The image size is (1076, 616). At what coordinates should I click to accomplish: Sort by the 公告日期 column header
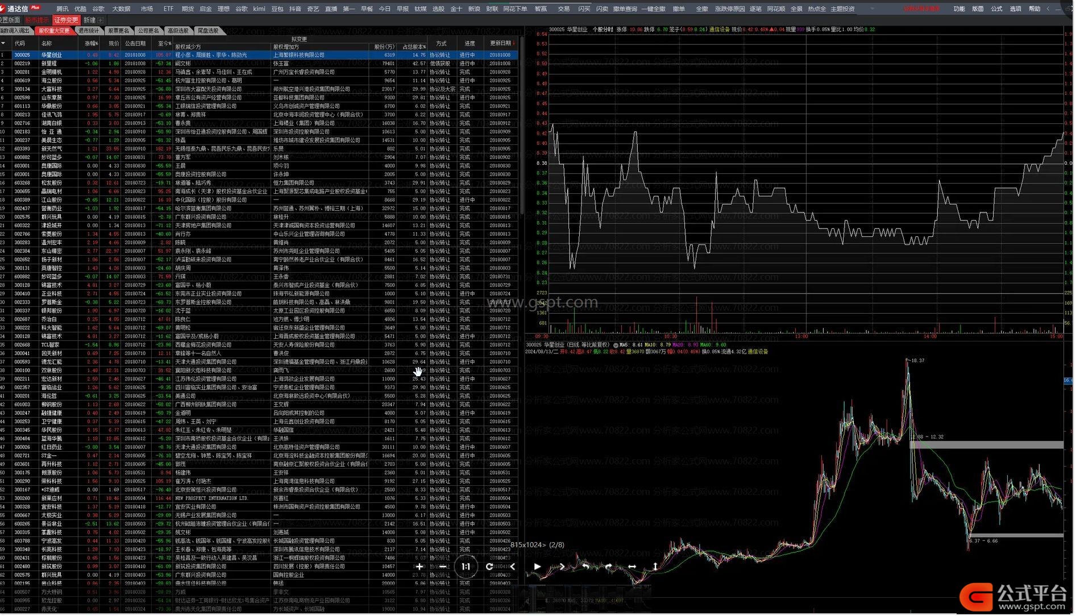pyautogui.click(x=135, y=44)
